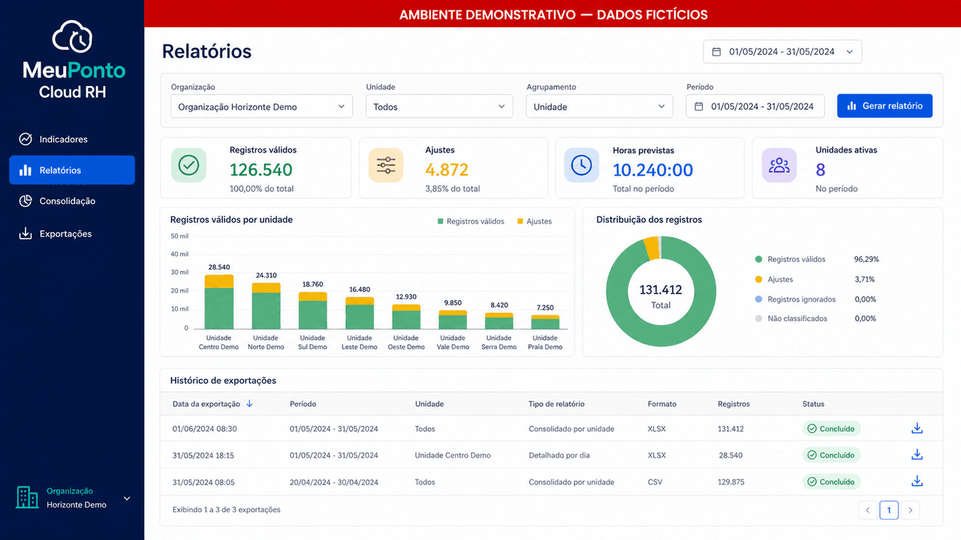Click the Unidade Norte Demo bar label
The height and width of the screenshot is (540, 961).
[x=266, y=342]
